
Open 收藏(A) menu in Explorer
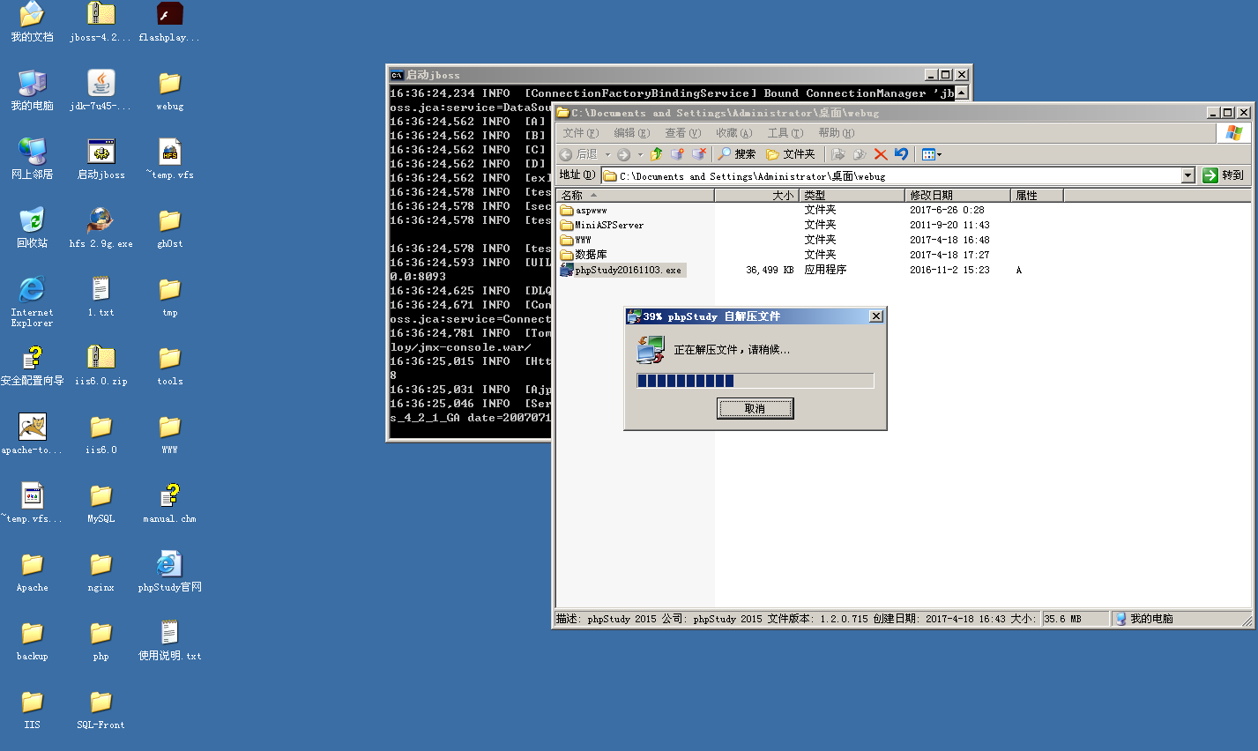(733, 133)
